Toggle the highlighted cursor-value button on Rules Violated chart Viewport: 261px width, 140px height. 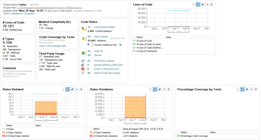(x=68, y=89)
